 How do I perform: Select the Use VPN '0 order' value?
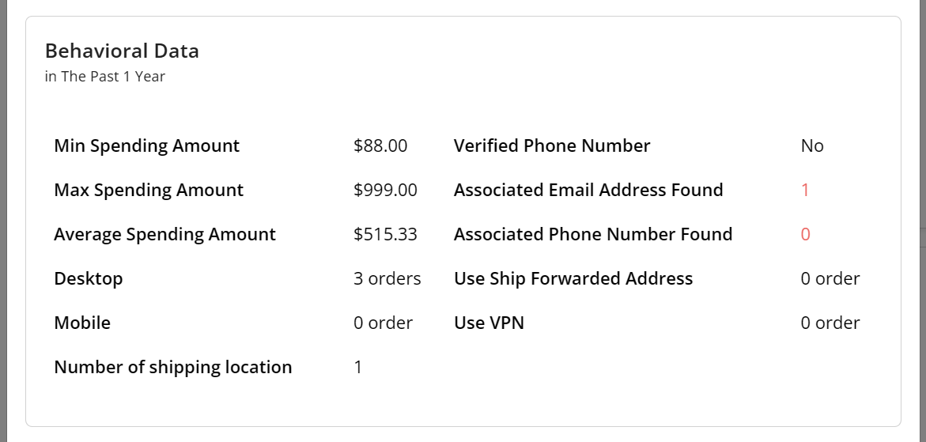(x=830, y=323)
